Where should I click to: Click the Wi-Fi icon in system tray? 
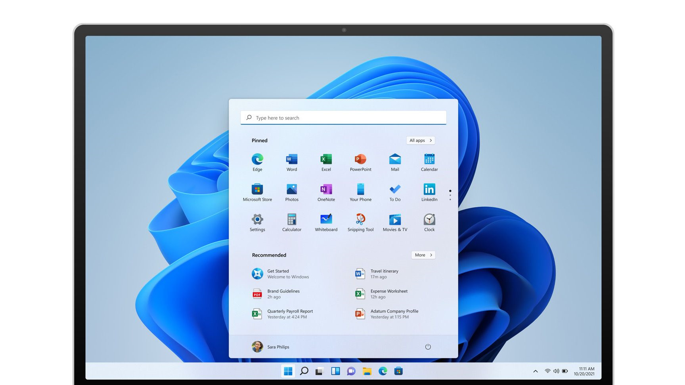(547, 371)
